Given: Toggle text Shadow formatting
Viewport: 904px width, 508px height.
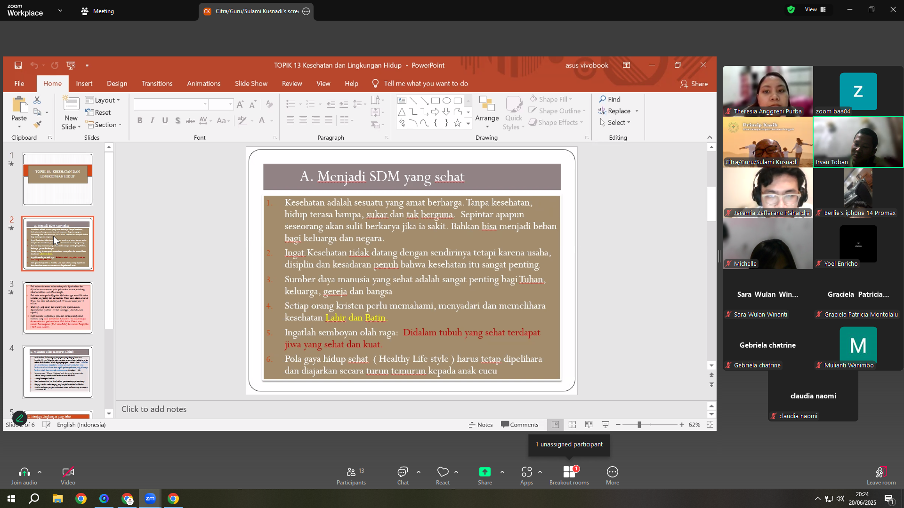Looking at the screenshot, I should tap(178, 121).
